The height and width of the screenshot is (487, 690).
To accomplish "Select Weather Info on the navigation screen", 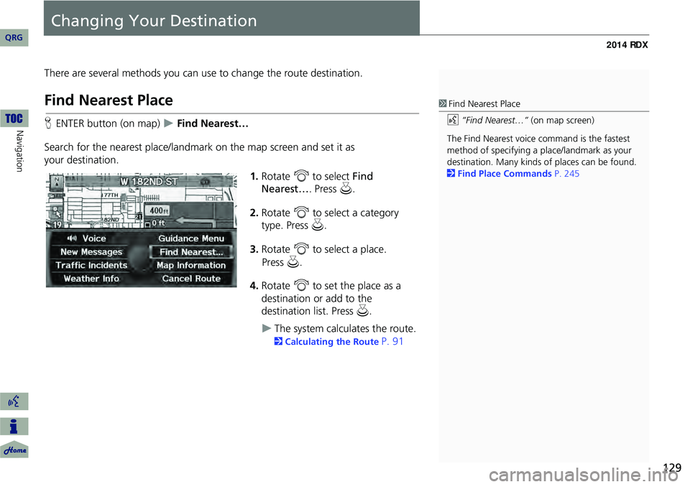I will point(91,279).
